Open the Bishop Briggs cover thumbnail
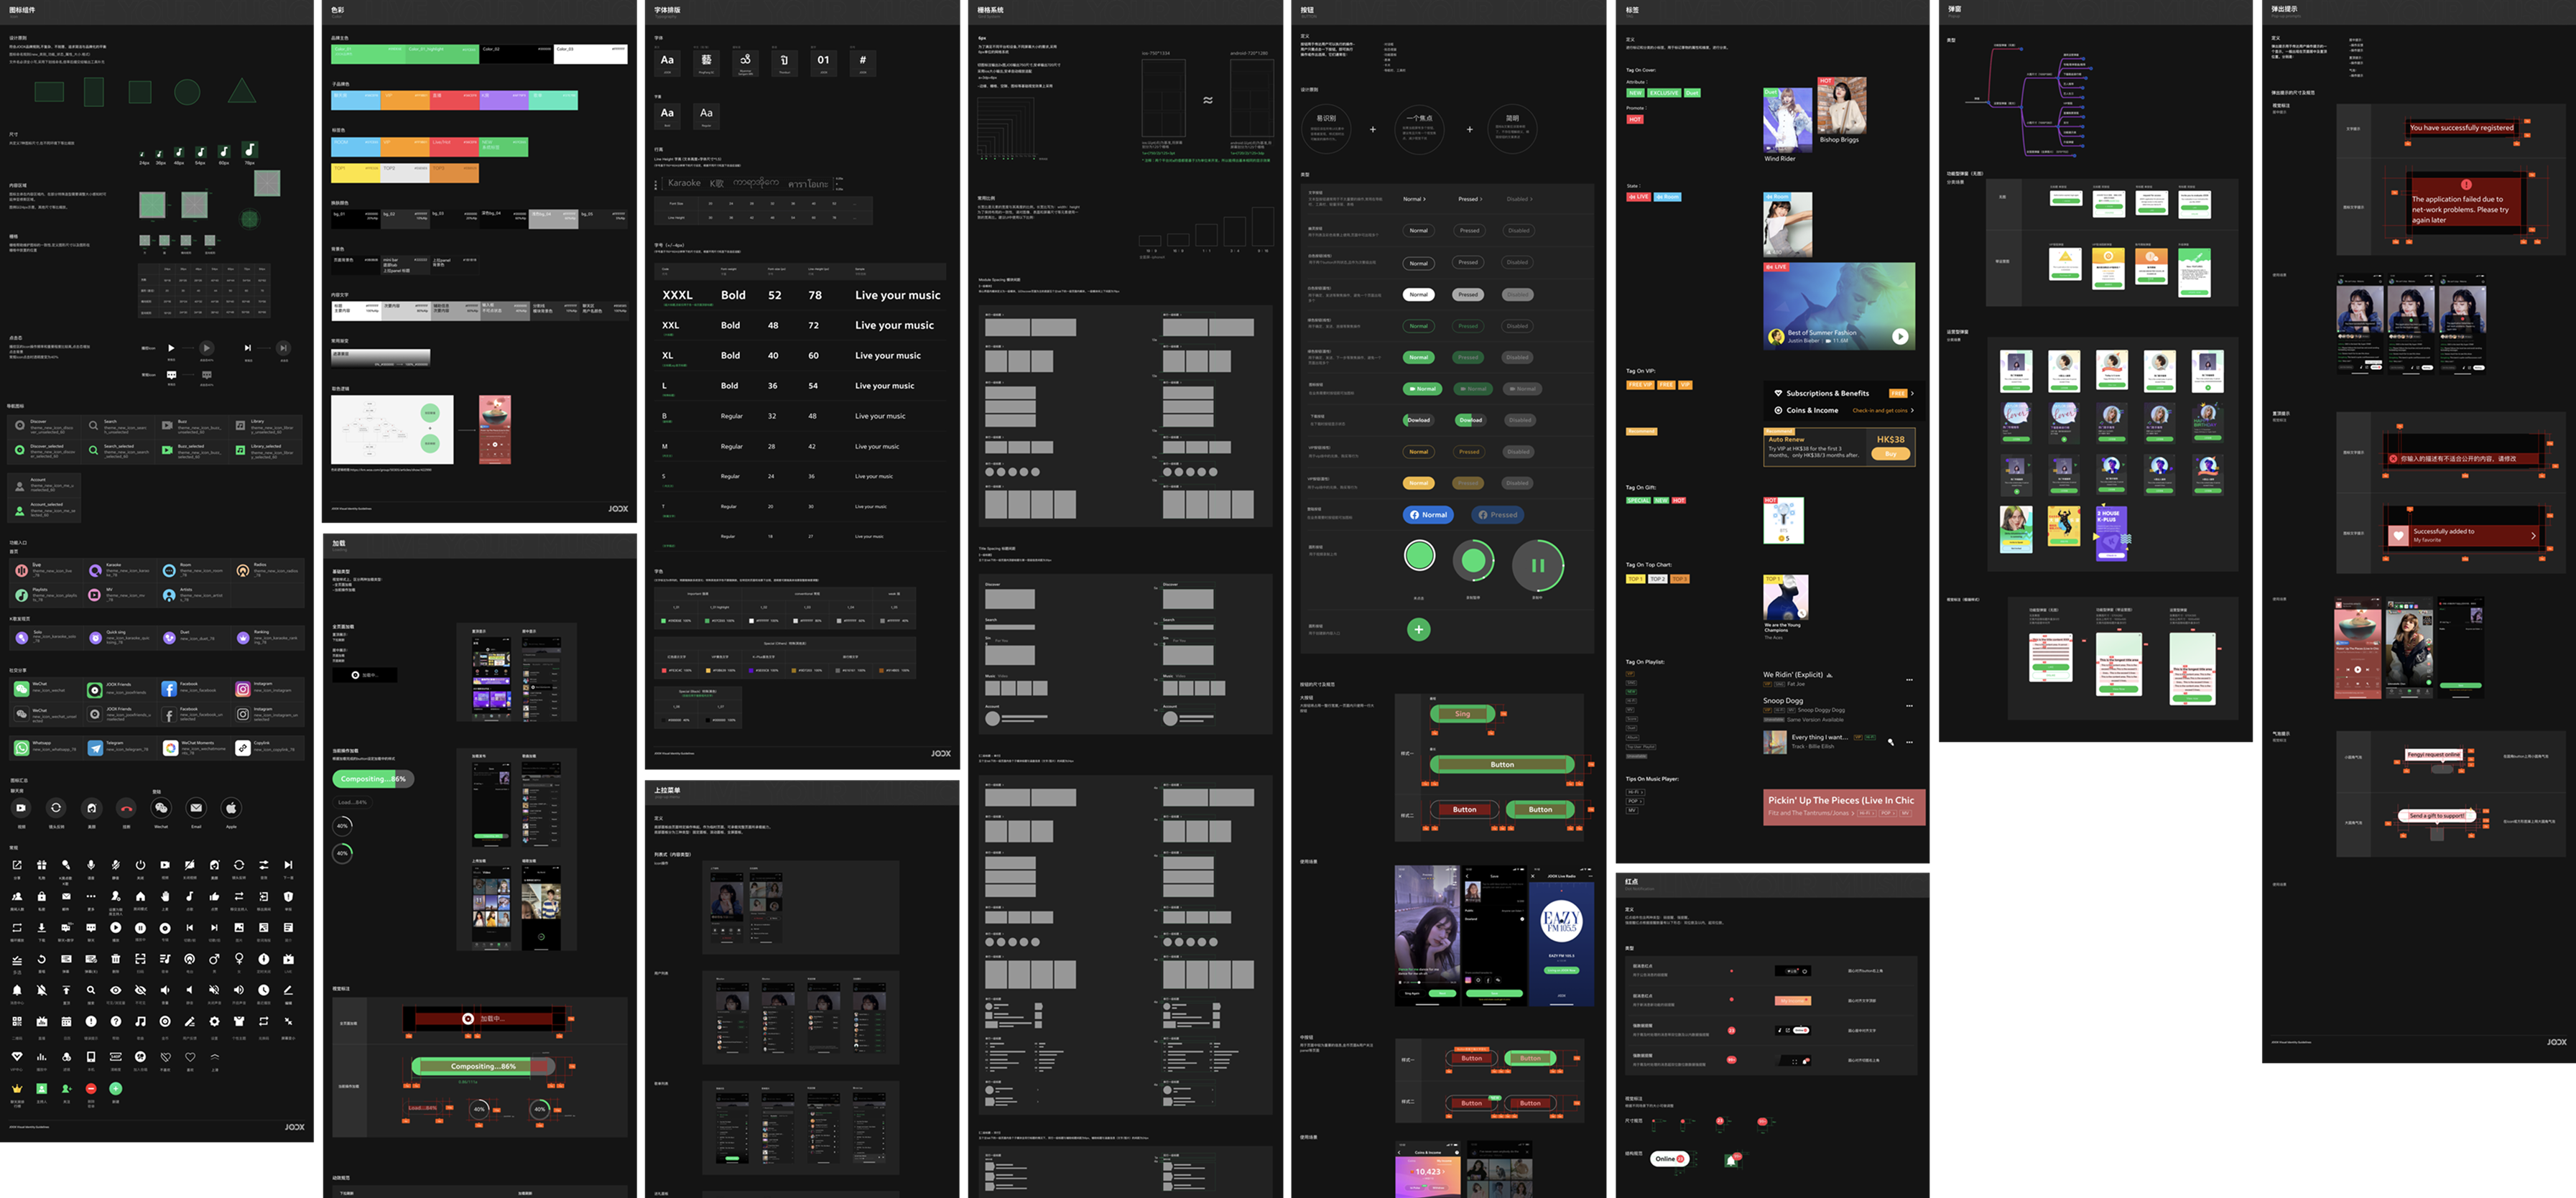2576x1198 pixels. 1841,105
